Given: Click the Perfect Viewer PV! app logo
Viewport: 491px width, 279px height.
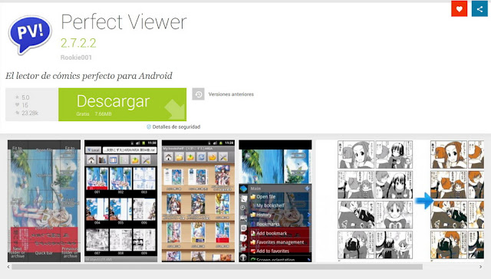Looking at the screenshot, I should click(x=30, y=34).
